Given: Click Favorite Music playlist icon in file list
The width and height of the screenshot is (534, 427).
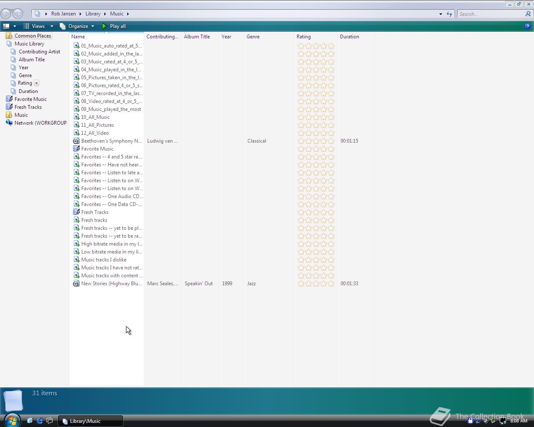Looking at the screenshot, I should (76, 149).
